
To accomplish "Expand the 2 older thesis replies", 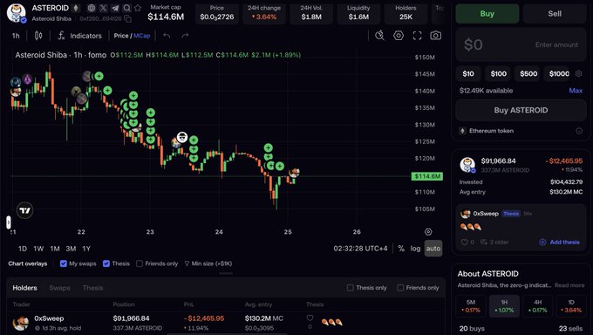I will 494,242.
